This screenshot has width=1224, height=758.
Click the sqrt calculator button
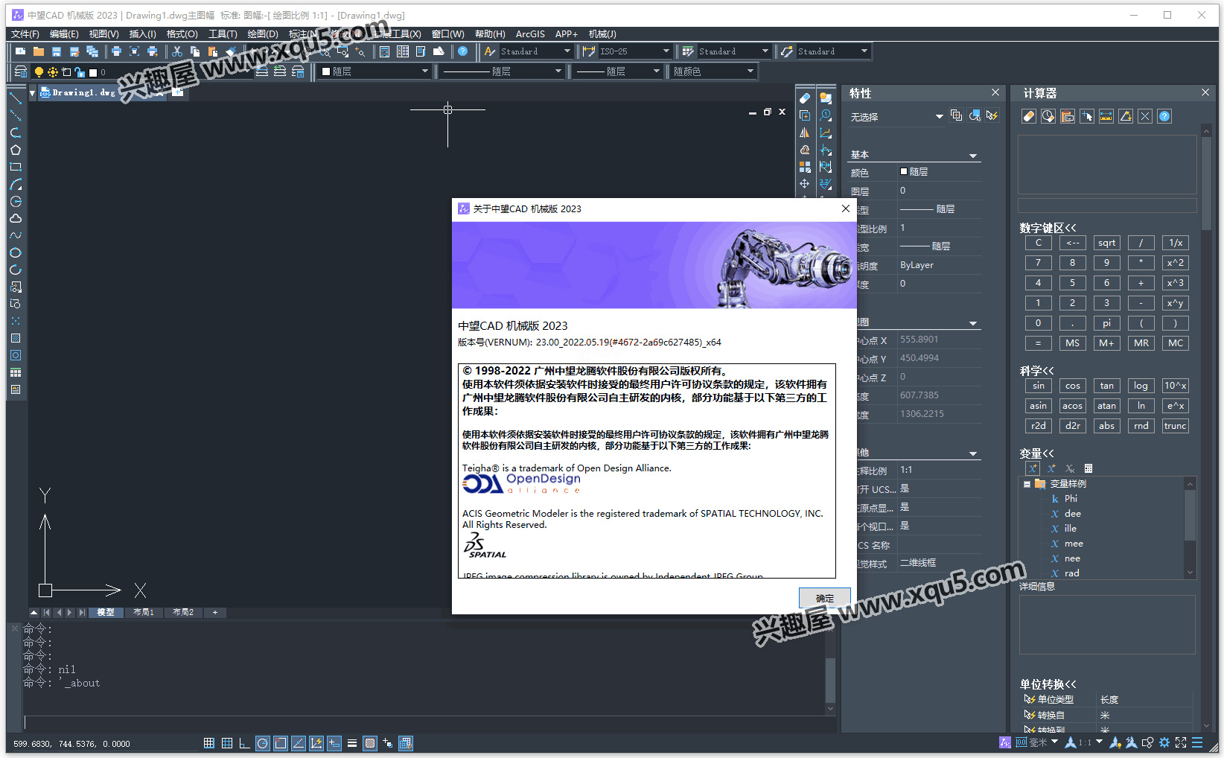(x=1106, y=243)
